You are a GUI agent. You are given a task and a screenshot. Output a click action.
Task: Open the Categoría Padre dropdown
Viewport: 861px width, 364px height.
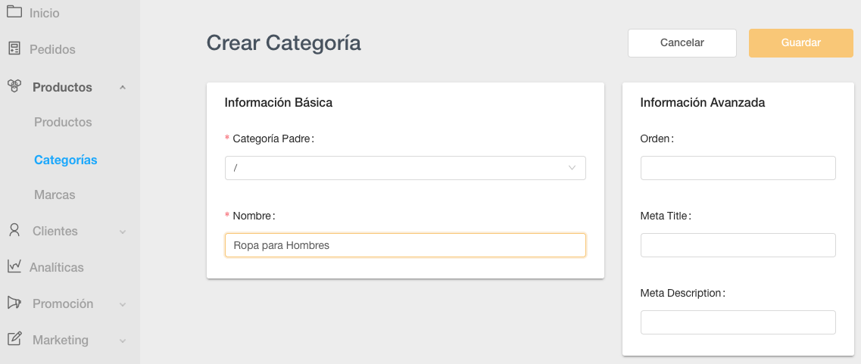click(x=405, y=168)
